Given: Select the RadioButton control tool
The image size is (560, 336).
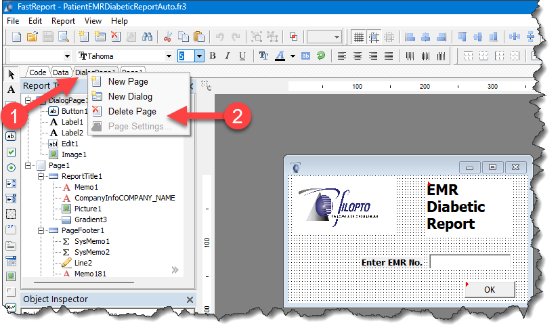Looking at the screenshot, I should coord(11,167).
